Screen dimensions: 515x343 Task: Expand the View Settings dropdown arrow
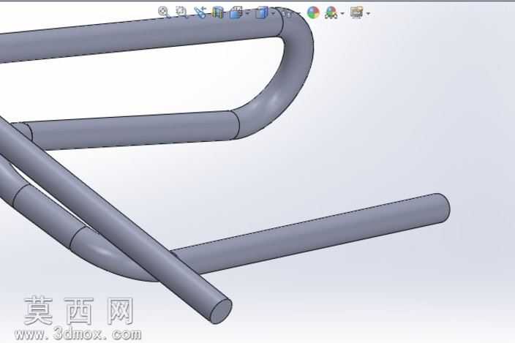(368, 13)
